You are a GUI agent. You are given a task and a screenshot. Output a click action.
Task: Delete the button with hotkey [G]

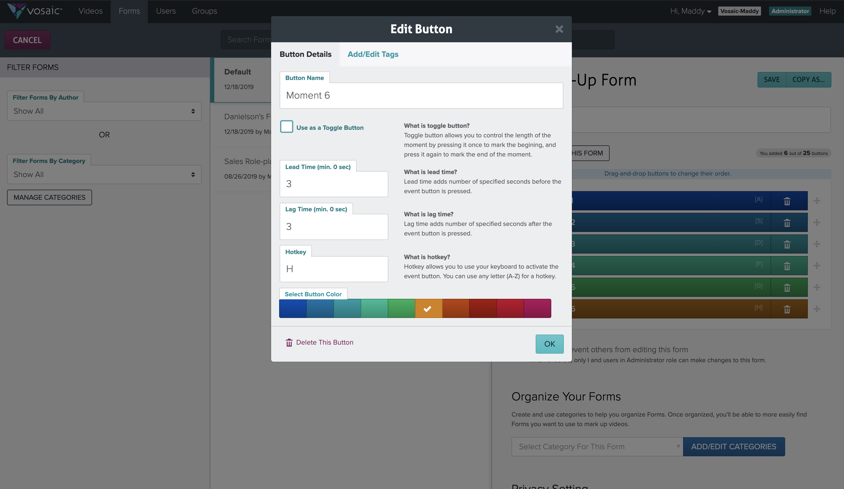pyautogui.click(x=787, y=287)
